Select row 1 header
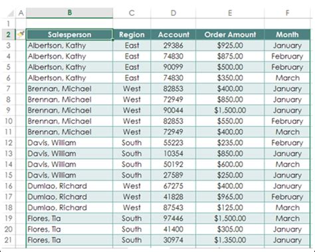Viewport: 315px width, 252px height. pyautogui.click(x=9, y=24)
